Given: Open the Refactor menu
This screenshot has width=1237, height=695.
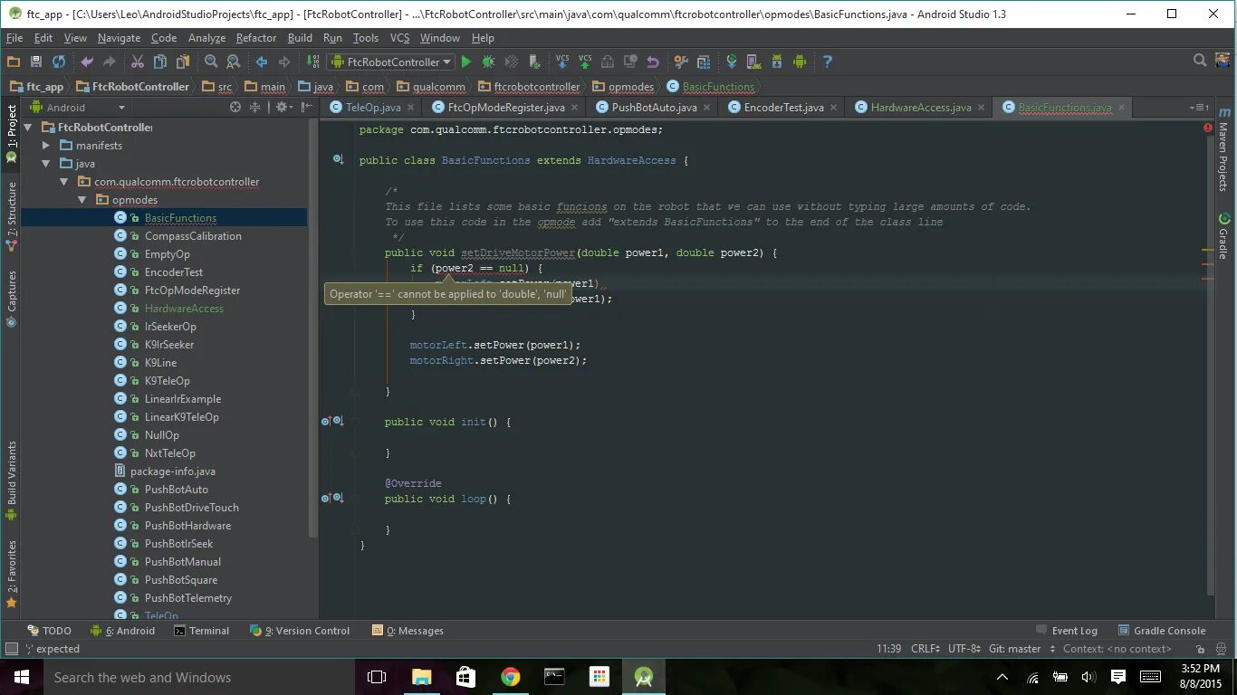Looking at the screenshot, I should (x=256, y=38).
